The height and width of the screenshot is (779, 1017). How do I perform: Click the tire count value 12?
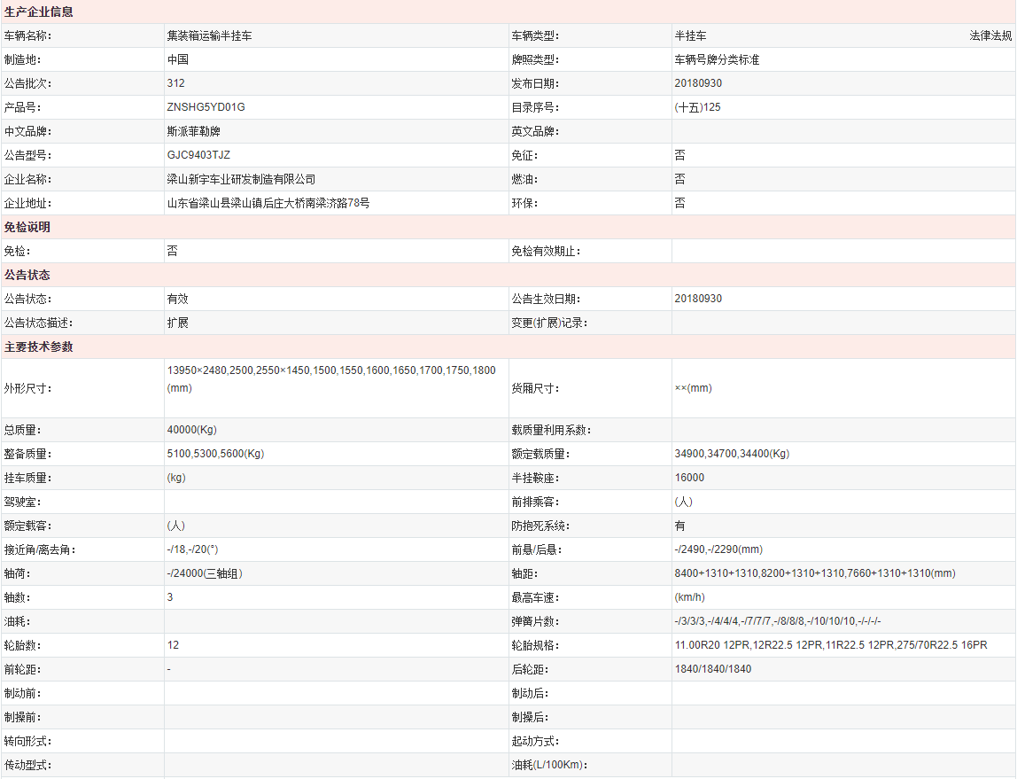tap(173, 645)
